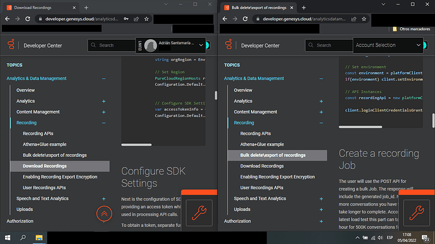
Task: Expand Content Management in left window
Action: tap(103, 112)
